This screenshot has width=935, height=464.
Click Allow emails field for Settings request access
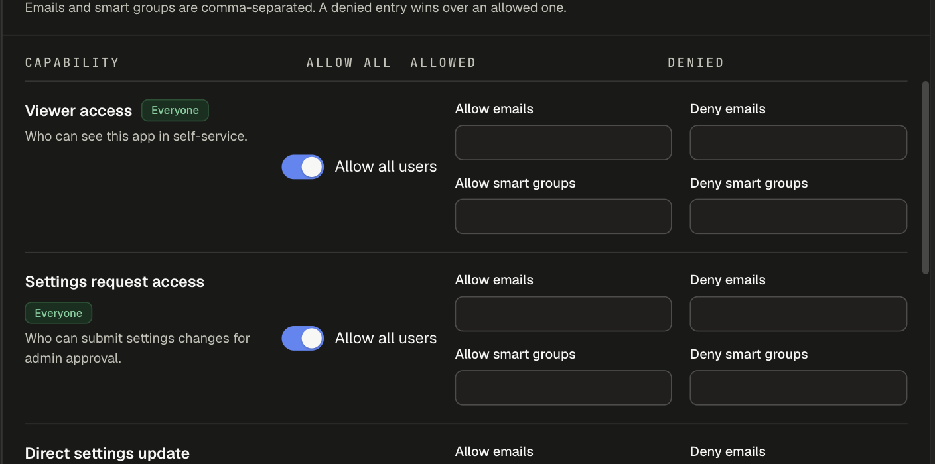click(563, 314)
